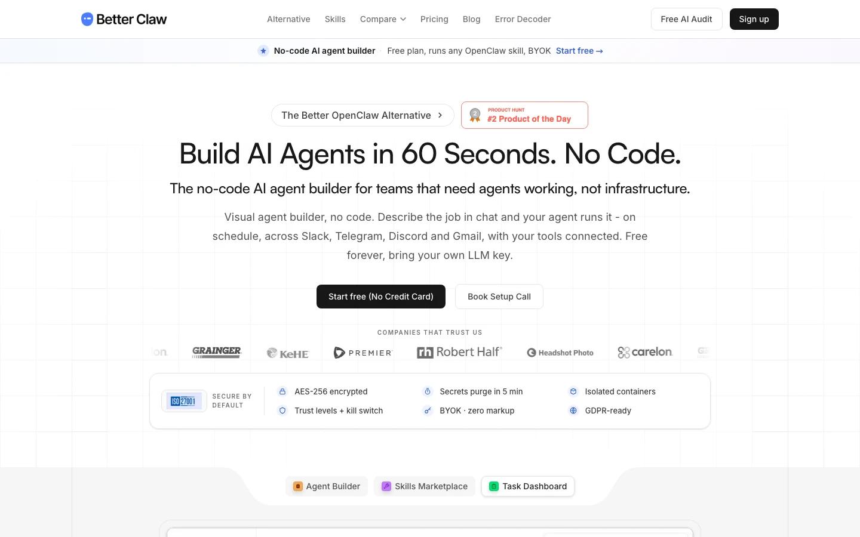Go to the Blog page

[x=471, y=19]
